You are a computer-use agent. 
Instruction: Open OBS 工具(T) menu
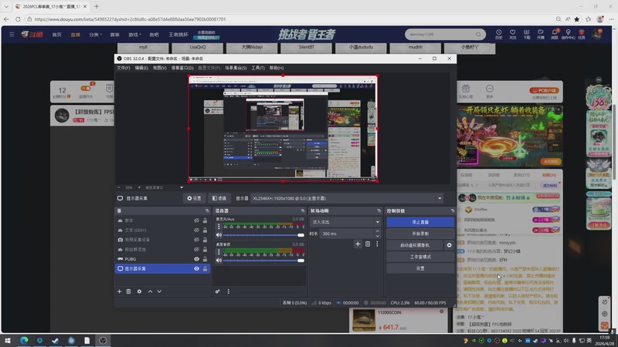258,68
